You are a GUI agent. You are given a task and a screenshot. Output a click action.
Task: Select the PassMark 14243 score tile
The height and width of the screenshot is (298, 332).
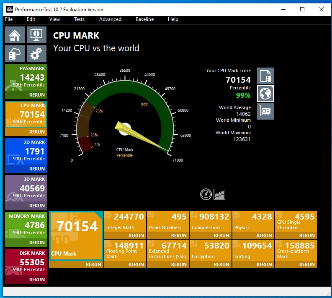point(26,78)
